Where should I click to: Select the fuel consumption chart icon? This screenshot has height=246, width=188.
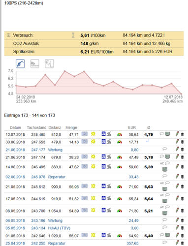pyautogui.click(x=20, y=63)
